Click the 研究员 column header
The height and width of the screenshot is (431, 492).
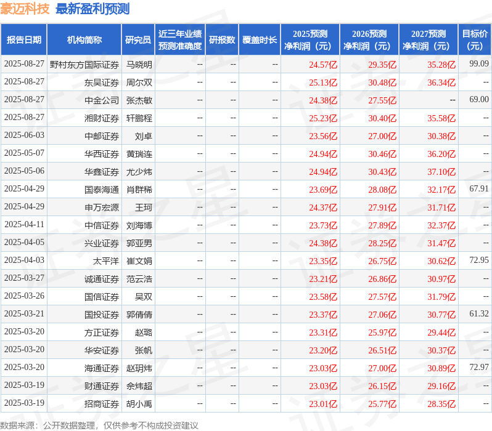click(x=138, y=40)
